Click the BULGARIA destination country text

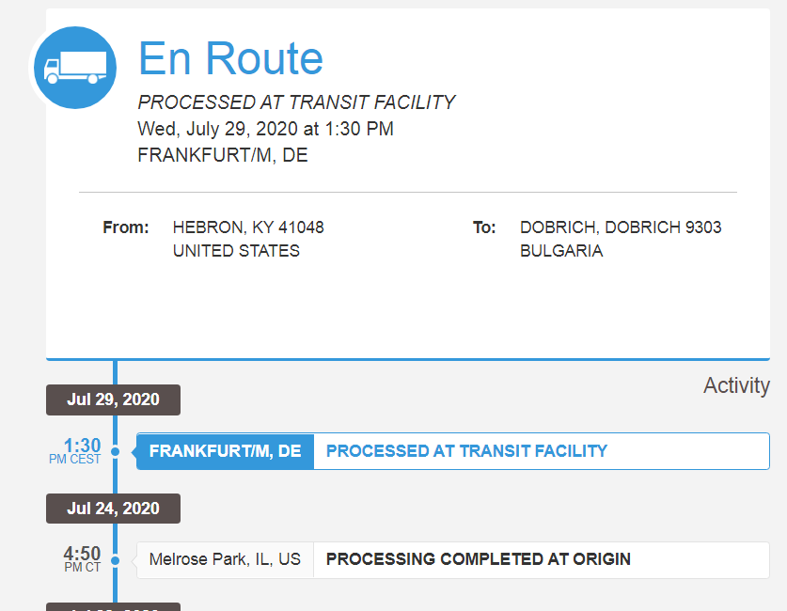click(561, 251)
